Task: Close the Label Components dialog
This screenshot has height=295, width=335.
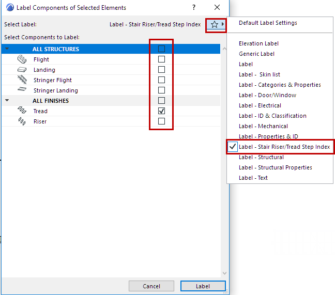Action: point(217,7)
